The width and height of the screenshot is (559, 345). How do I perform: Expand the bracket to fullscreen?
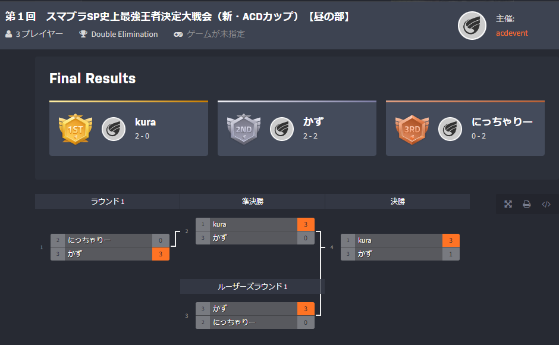tap(508, 204)
